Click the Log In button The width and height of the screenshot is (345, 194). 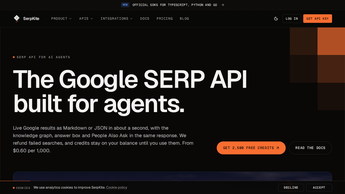coord(292,19)
